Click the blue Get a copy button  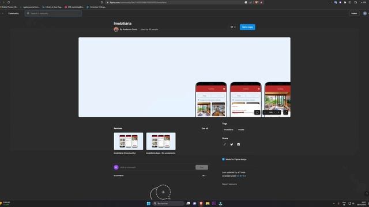tap(247, 27)
